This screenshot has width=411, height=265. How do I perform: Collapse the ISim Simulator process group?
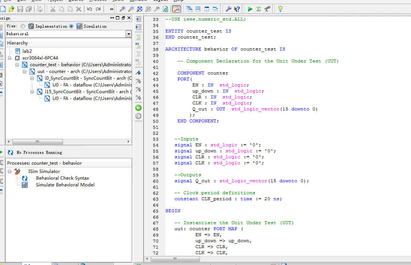point(10,171)
